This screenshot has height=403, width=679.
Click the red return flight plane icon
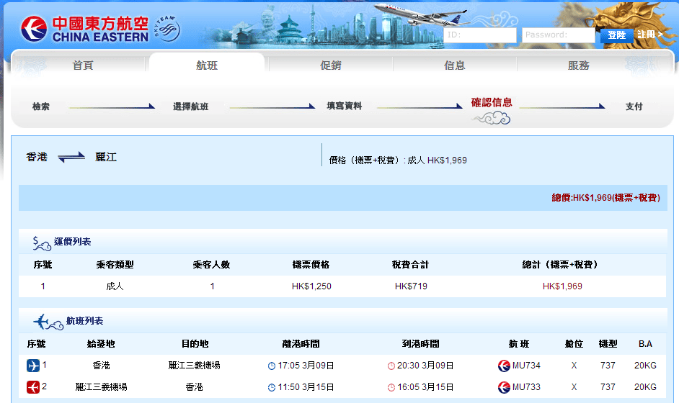point(33,388)
